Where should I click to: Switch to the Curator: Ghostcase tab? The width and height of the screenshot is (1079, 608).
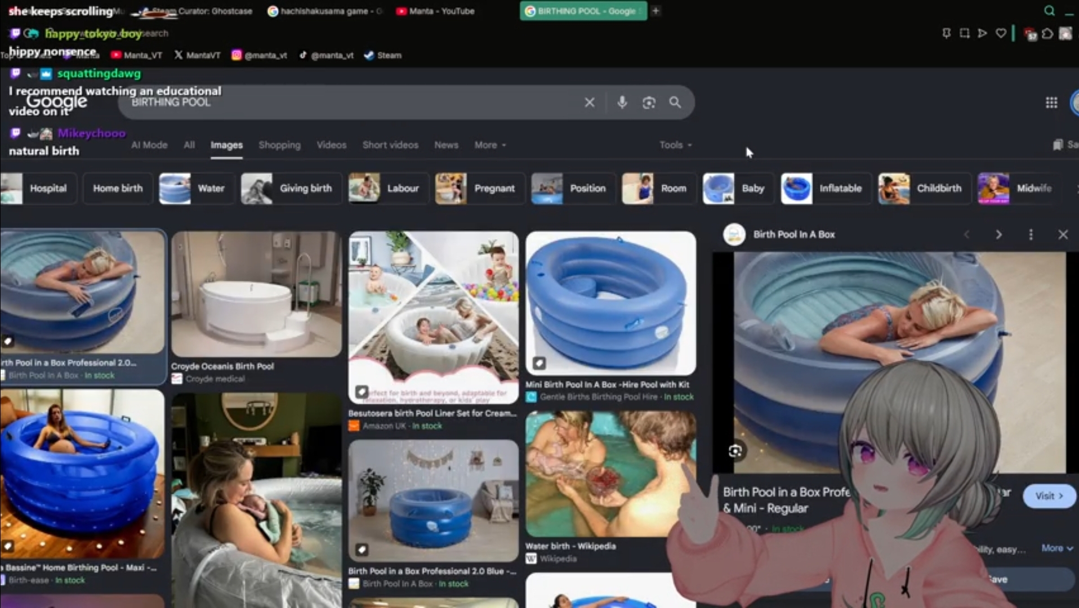[196, 11]
